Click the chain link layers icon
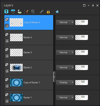 click(x=42, y=11)
